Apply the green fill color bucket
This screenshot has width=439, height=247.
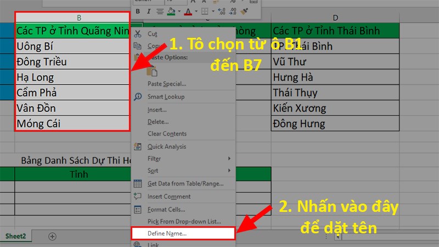click(x=171, y=12)
